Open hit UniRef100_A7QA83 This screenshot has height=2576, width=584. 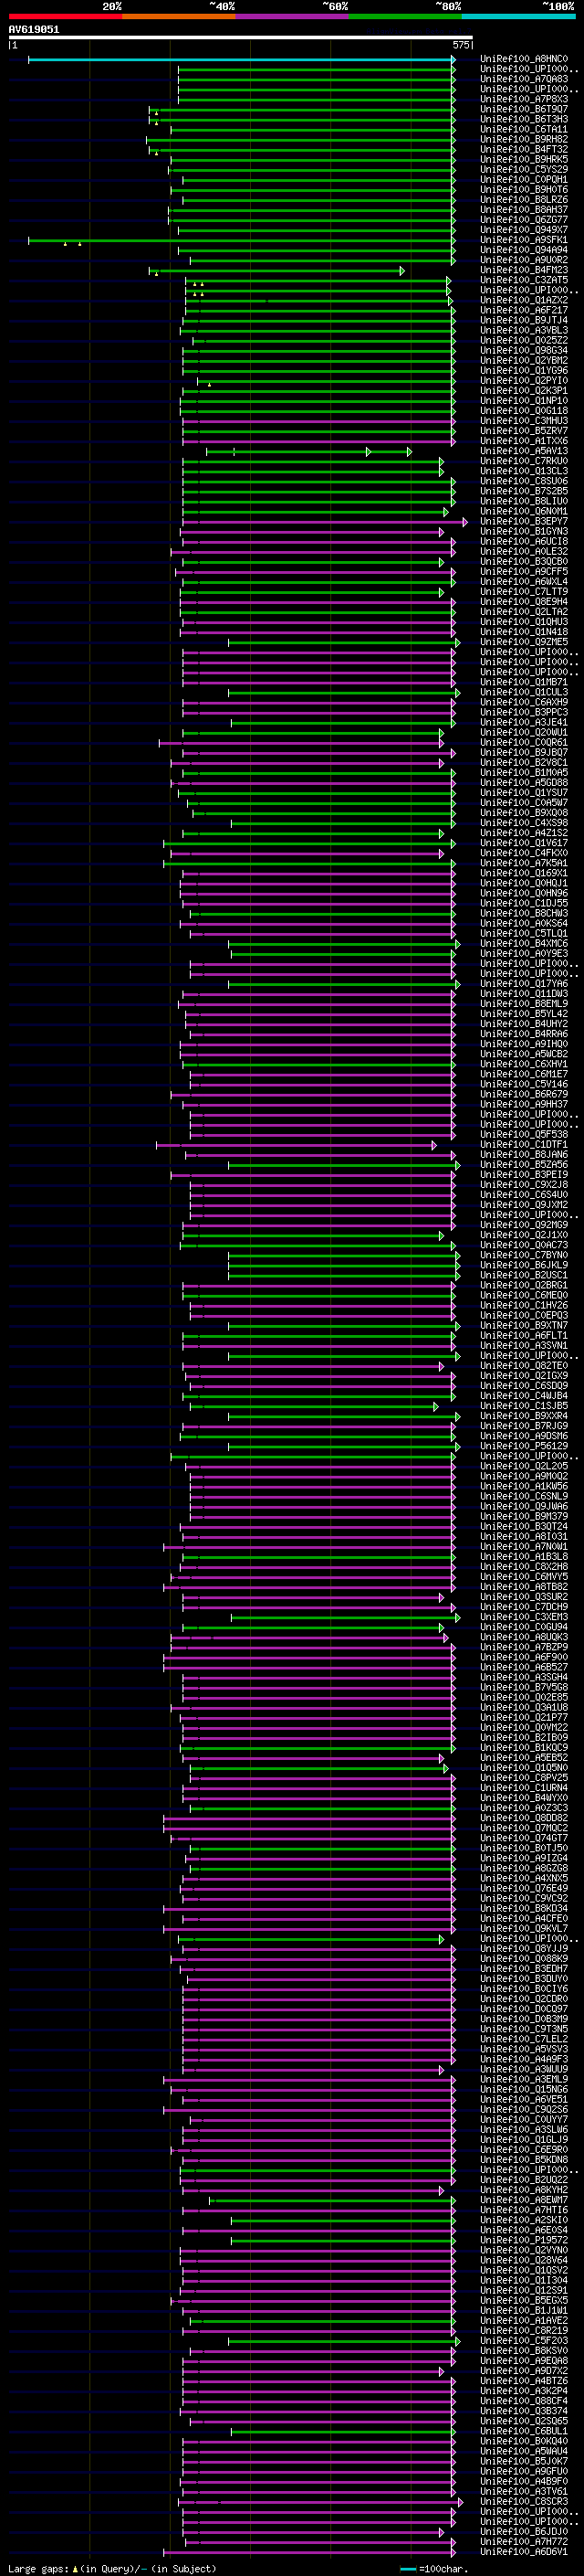pos(523,79)
